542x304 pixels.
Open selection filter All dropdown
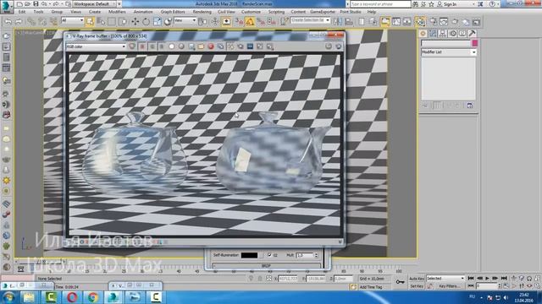[x=72, y=20]
